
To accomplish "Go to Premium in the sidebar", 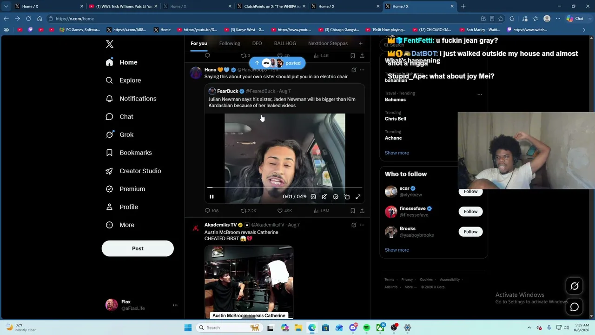I will 126,189.
